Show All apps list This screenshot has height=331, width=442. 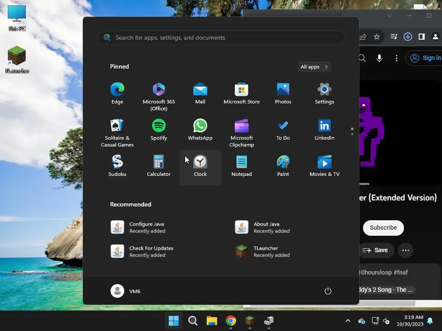click(x=314, y=67)
